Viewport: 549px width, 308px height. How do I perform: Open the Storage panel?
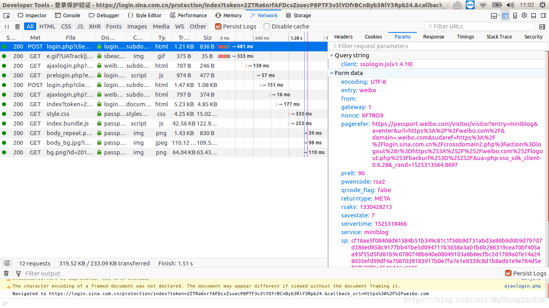[298, 15]
